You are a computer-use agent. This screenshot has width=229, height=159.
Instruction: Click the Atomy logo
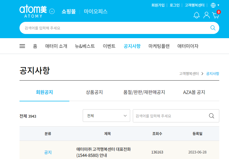click(x=33, y=11)
